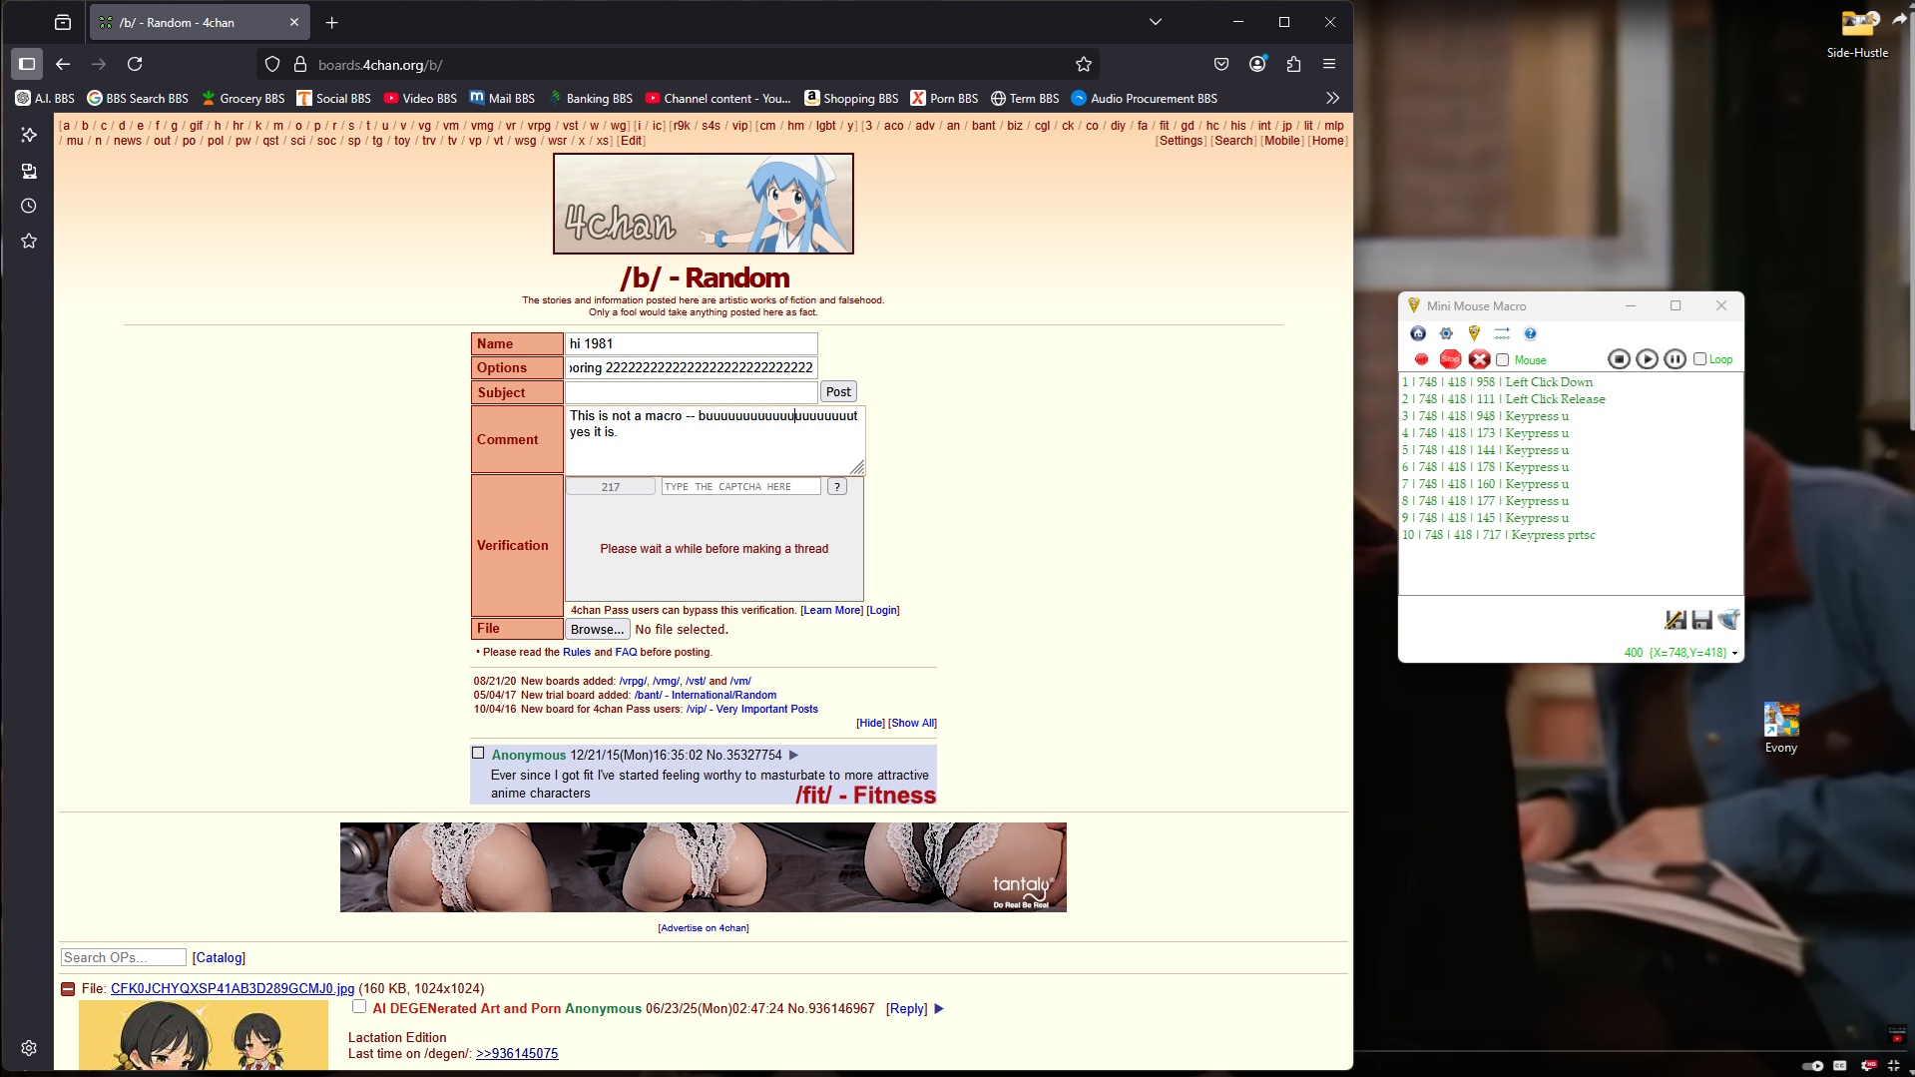This screenshot has height=1077, width=1915.
Task: Select macro line 10 Keypress prtsc
Action: (x=1498, y=535)
